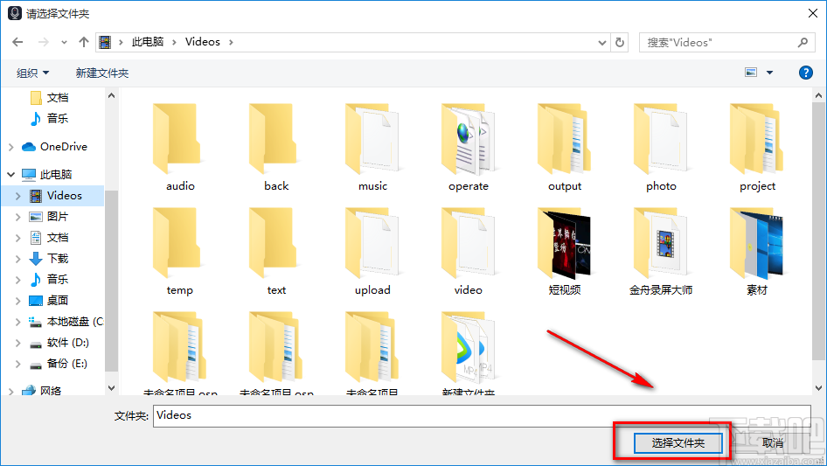
Task: Select the 新建文件夹 folder with MP4 icon
Action: click(x=469, y=352)
